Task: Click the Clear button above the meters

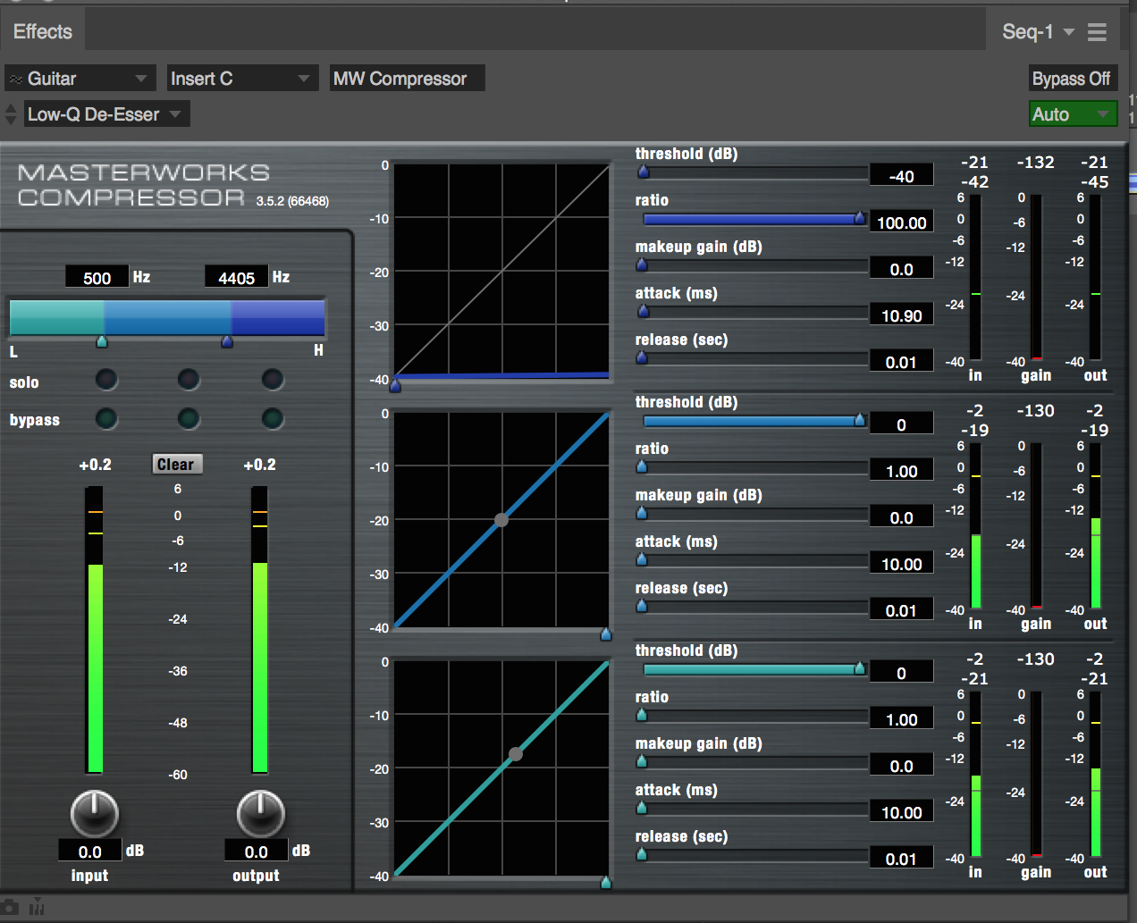Action: click(x=176, y=464)
